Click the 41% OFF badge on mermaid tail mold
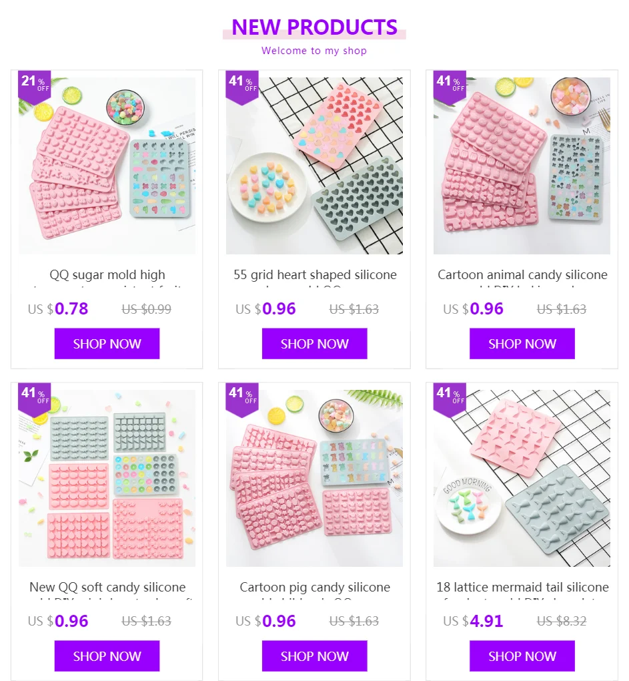The image size is (629, 681). pyautogui.click(x=450, y=399)
